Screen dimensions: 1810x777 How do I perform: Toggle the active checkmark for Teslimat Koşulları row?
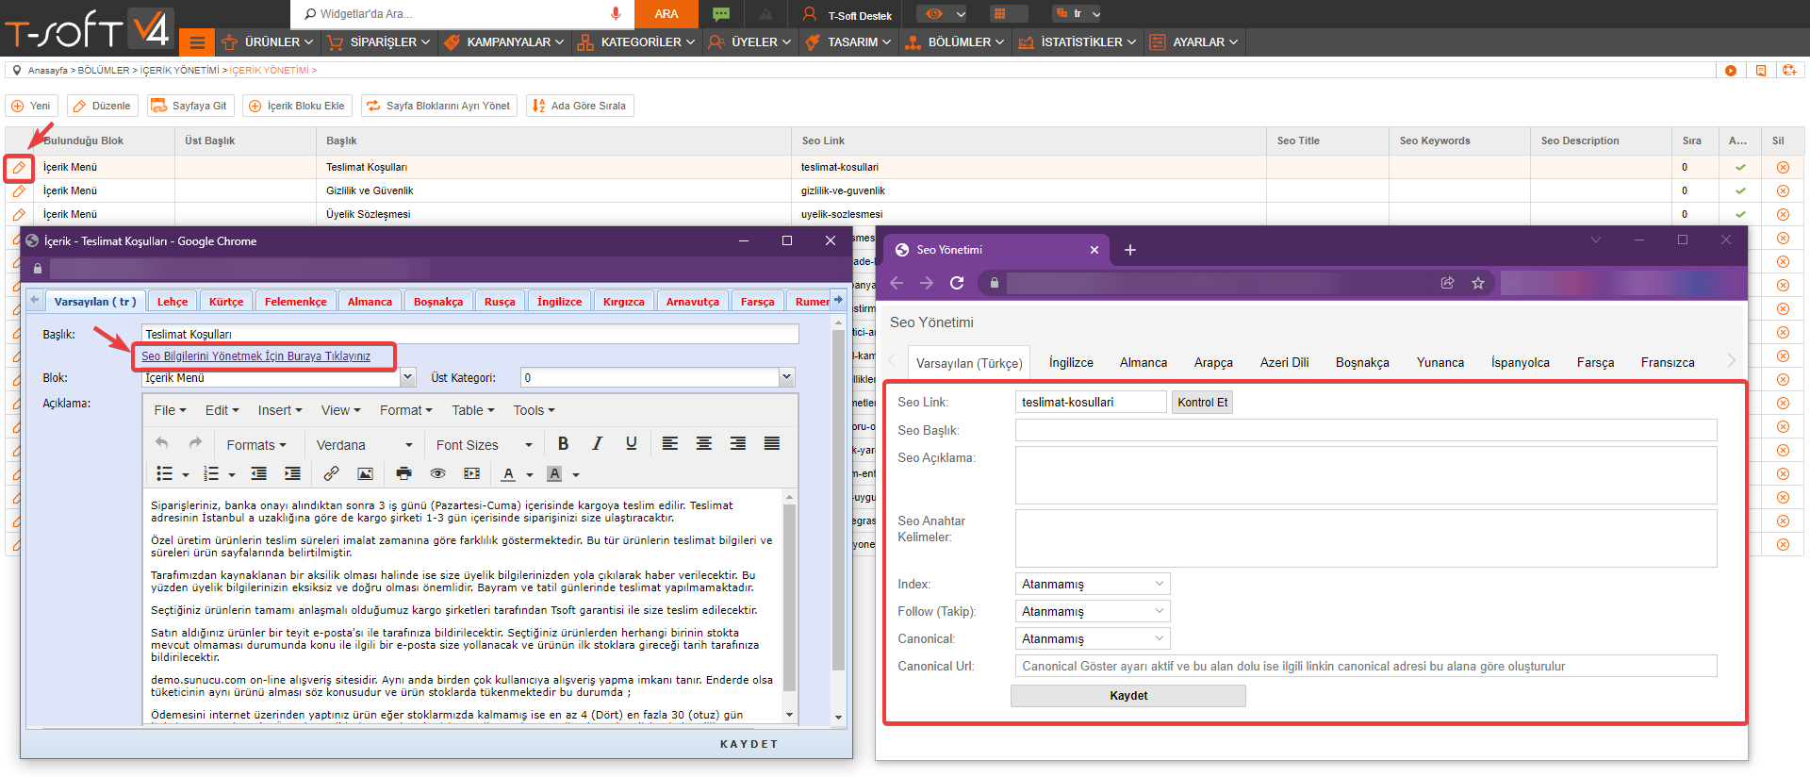[x=1740, y=167]
